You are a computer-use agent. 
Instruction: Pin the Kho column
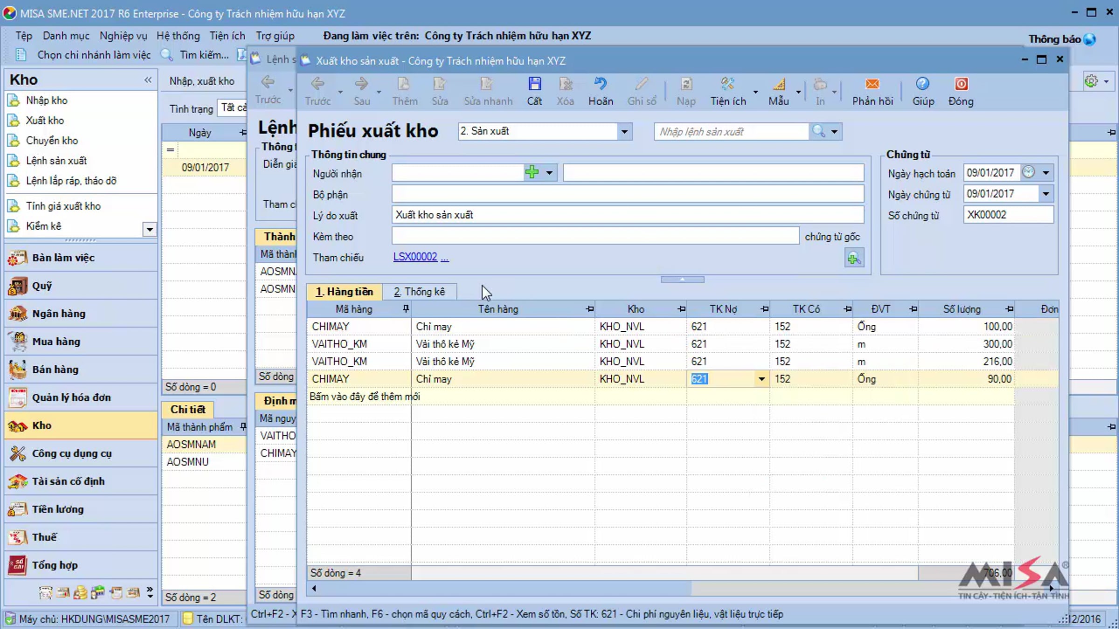(x=682, y=309)
